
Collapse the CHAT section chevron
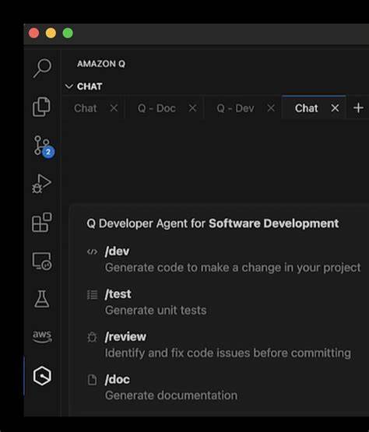click(69, 86)
